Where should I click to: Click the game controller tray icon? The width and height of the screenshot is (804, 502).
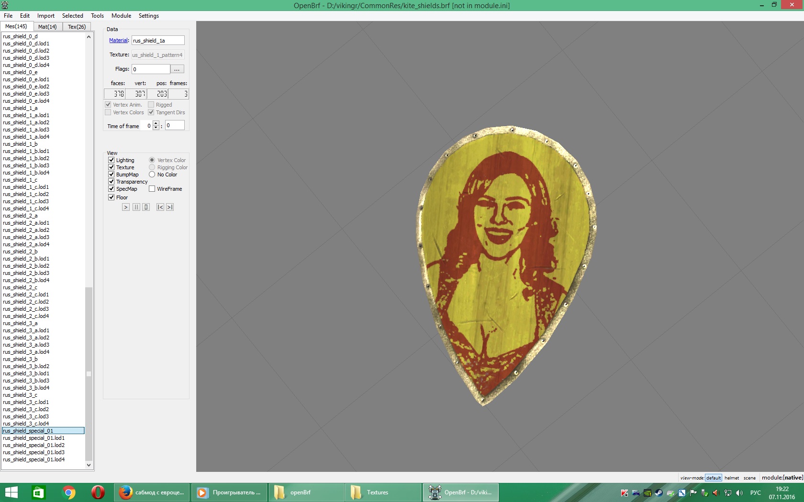click(636, 493)
